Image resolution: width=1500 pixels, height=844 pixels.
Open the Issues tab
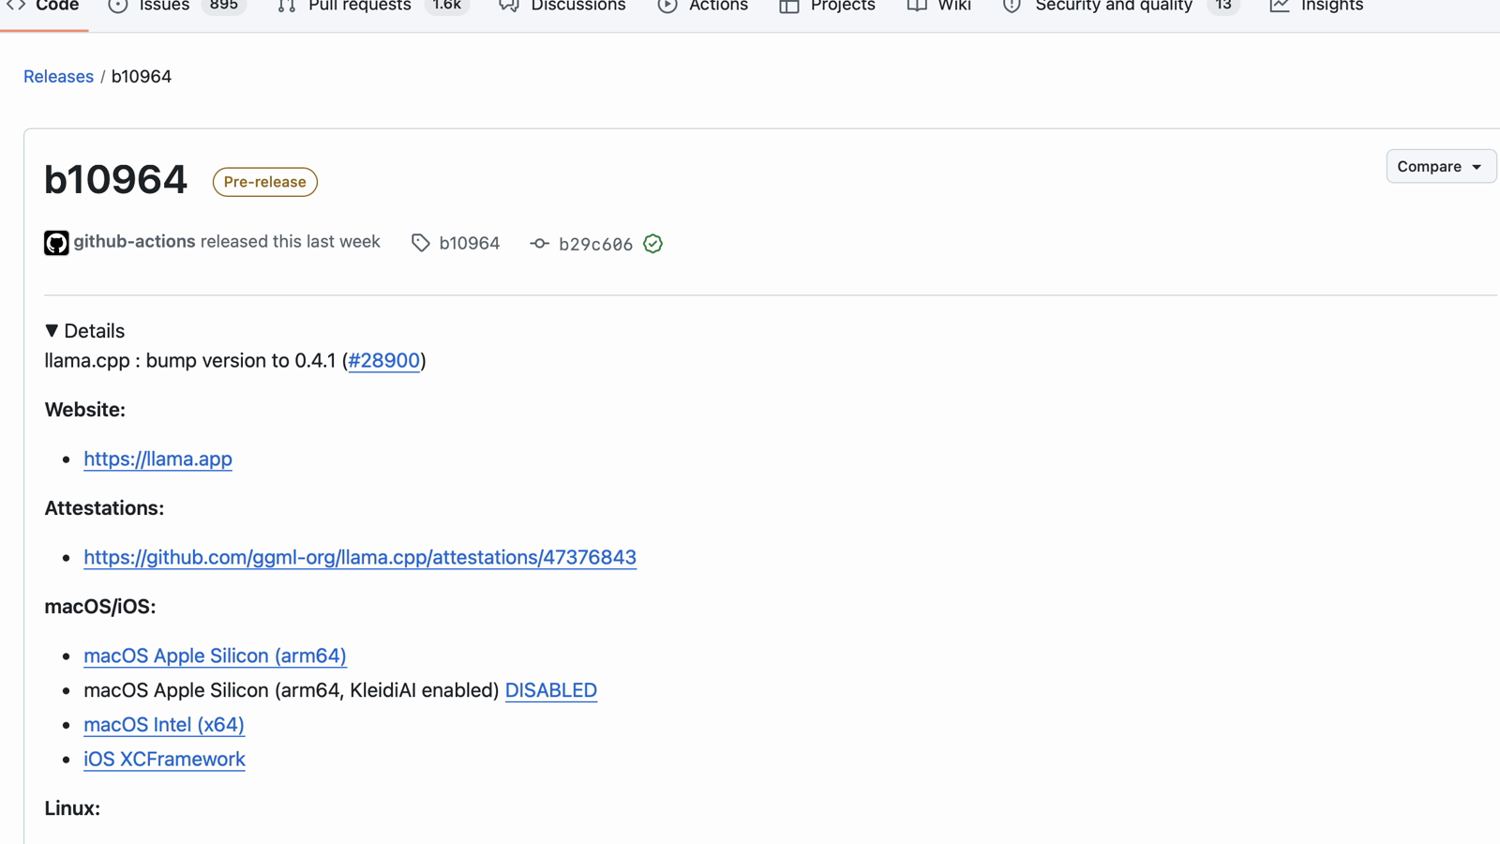[x=176, y=6]
